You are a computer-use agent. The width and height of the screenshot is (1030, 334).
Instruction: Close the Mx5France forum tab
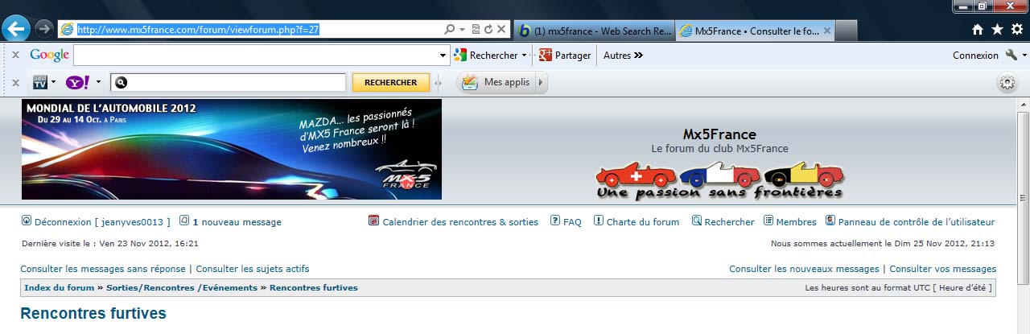(829, 31)
